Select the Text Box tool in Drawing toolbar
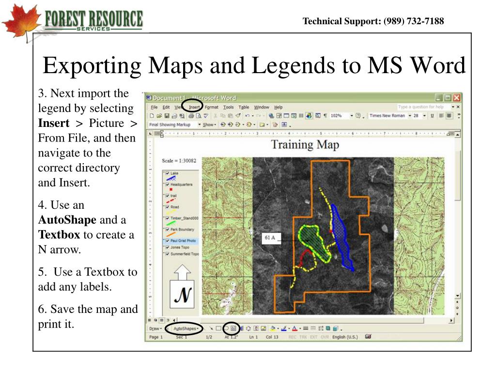The image size is (496, 372). [233, 328]
